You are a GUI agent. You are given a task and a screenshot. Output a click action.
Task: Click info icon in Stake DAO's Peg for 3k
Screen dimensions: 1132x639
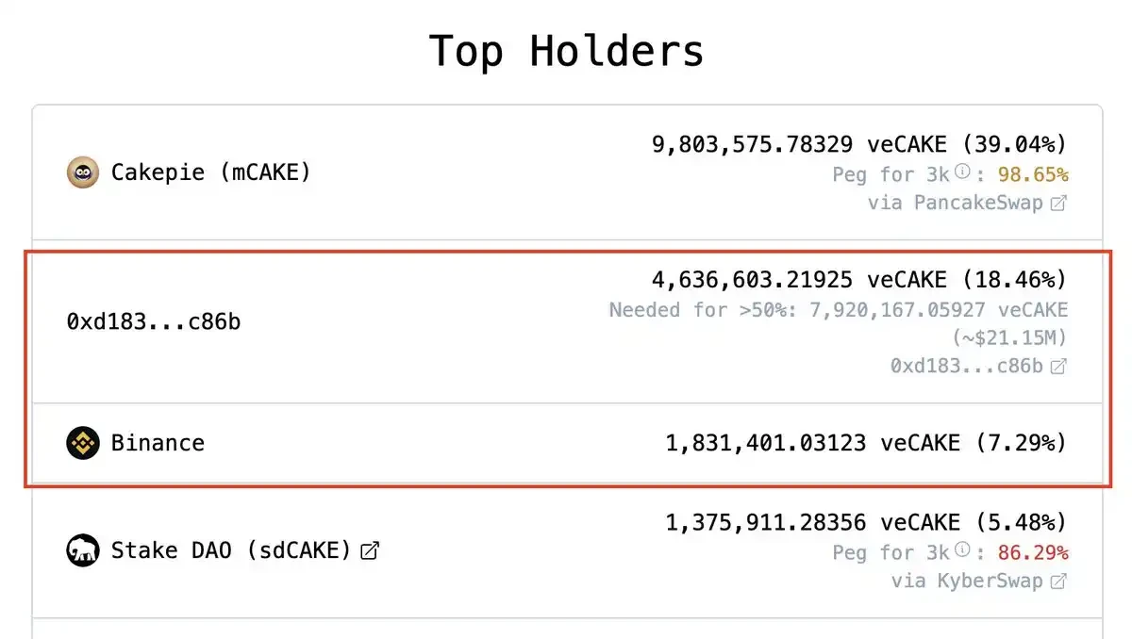961,549
